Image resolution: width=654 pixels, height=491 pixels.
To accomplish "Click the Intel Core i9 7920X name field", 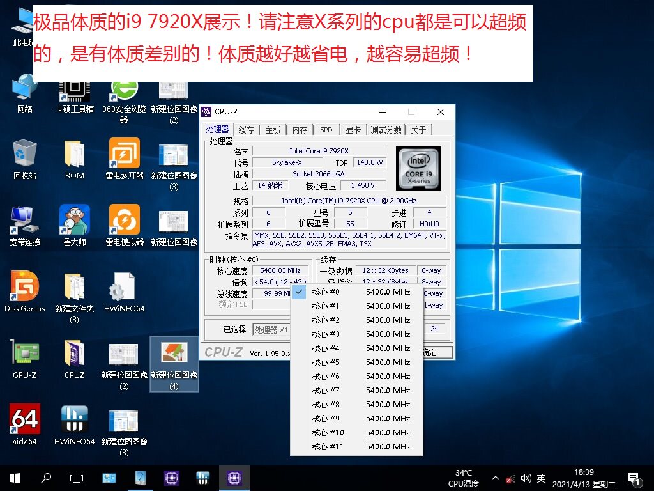I will 319,151.
